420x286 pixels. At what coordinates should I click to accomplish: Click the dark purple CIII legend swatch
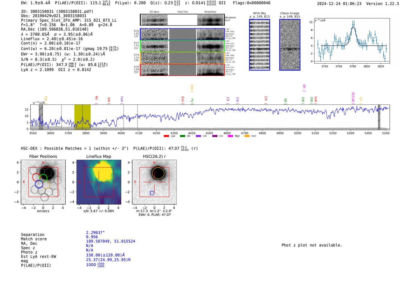point(215,136)
